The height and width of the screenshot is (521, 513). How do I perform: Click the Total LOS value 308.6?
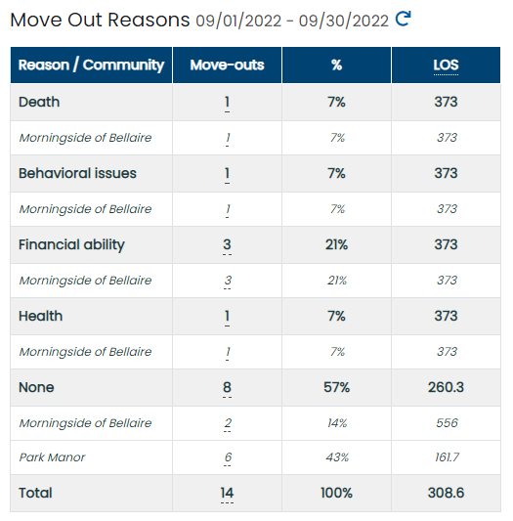pos(446,493)
